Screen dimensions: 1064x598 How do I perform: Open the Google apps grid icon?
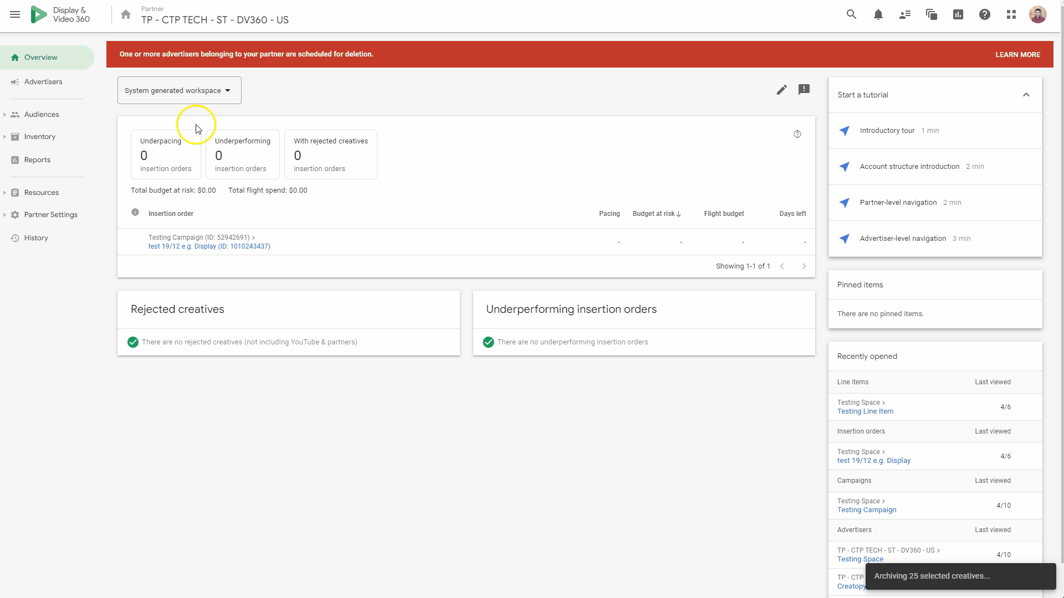1011,15
